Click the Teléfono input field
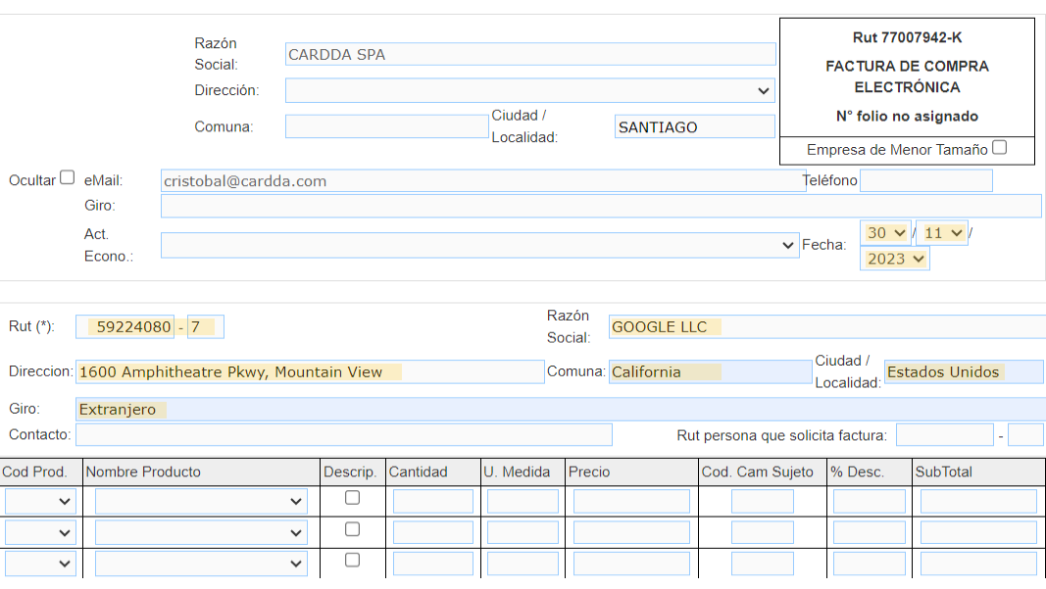The image size is (1046, 589). coord(925,180)
